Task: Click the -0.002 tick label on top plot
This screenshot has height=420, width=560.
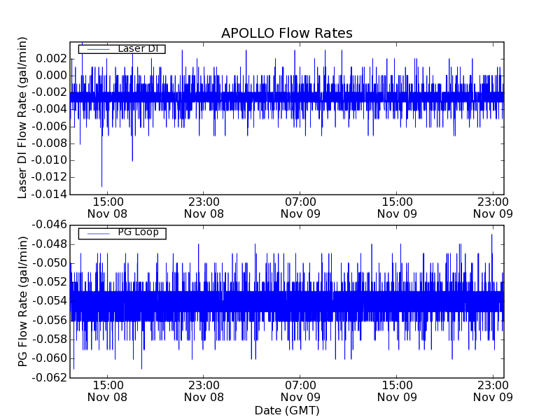Action: (x=49, y=92)
